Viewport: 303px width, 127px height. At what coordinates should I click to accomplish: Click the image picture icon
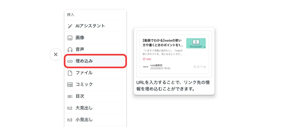coord(70,38)
